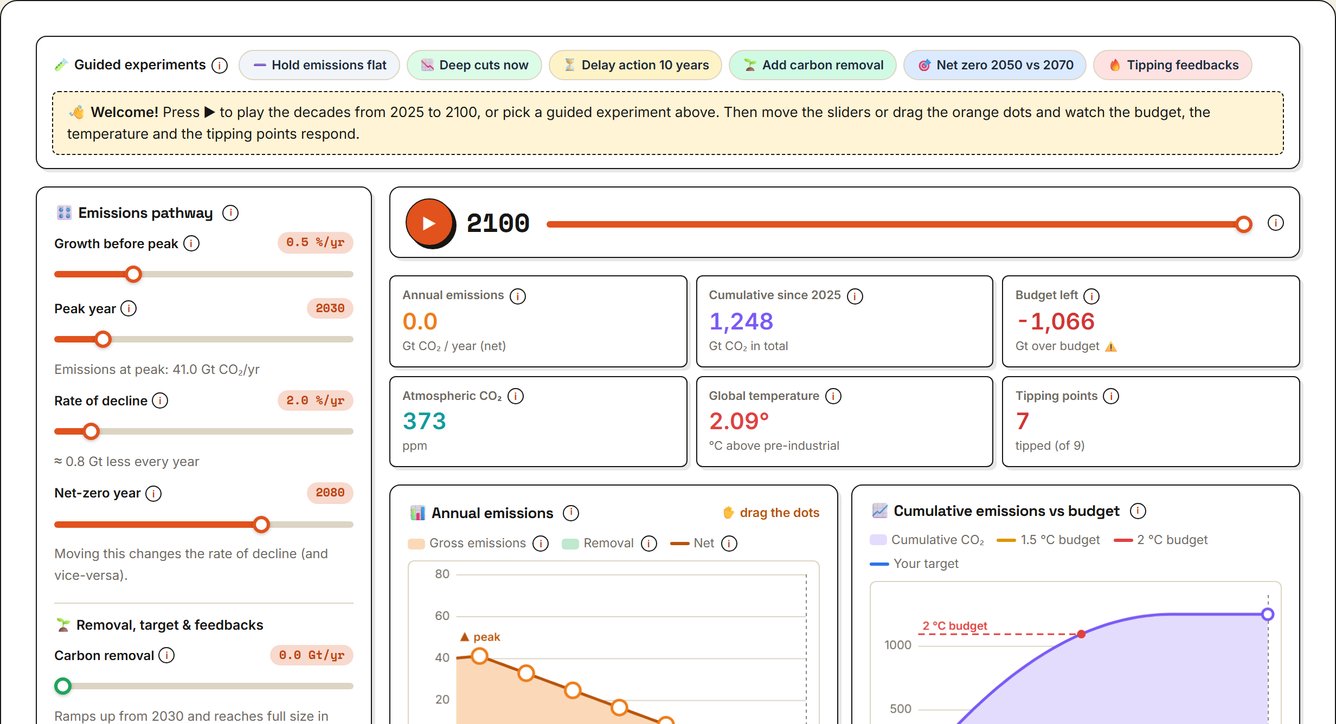Click the red 2 °C budget crossing dot
The width and height of the screenshot is (1336, 724).
[1081, 634]
